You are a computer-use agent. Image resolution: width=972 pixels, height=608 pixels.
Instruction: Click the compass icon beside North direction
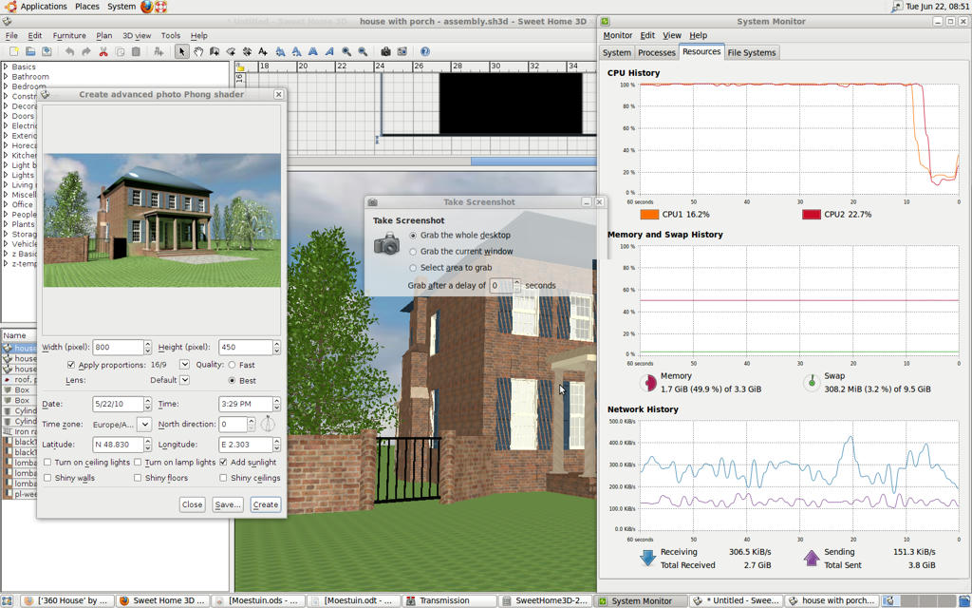point(268,424)
